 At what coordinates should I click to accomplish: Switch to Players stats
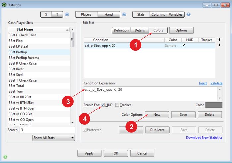point(86,14)
